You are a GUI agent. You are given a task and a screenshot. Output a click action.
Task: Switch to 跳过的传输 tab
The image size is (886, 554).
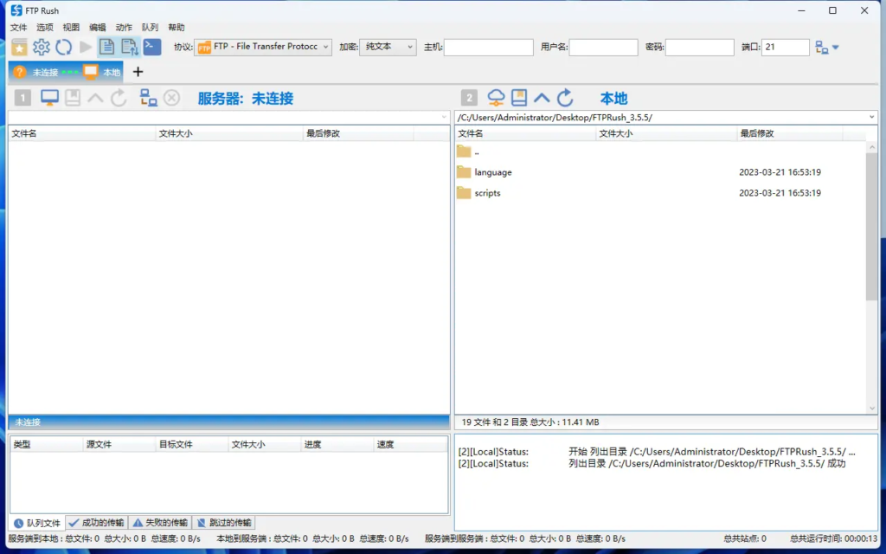224,522
